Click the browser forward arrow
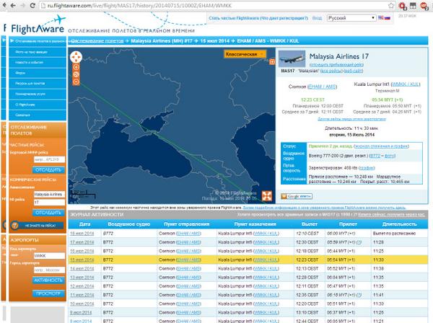This screenshot has width=433, height=323. [x=22, y=6]
